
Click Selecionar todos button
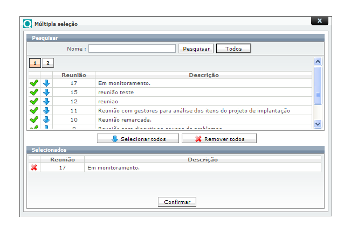[138, 139]
